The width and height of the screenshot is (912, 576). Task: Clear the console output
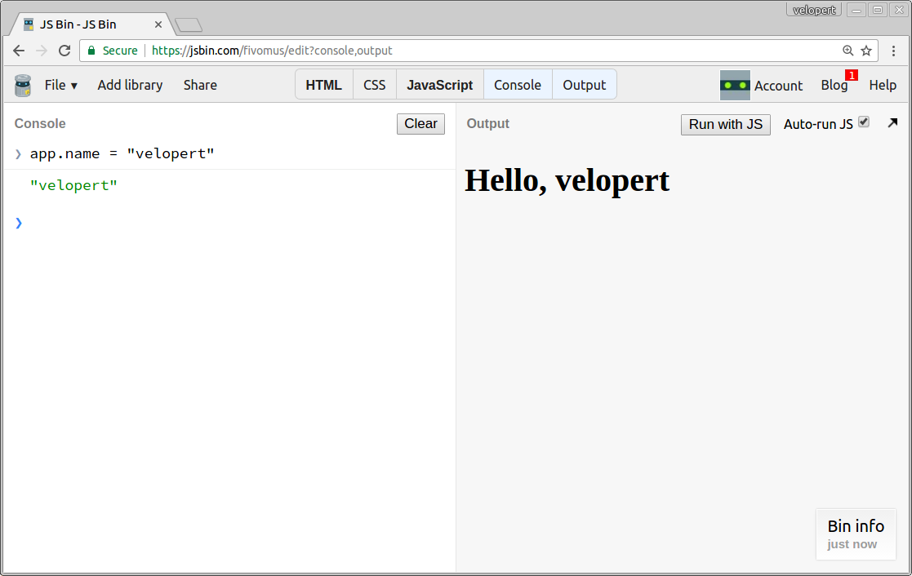(x=420, y=123)
